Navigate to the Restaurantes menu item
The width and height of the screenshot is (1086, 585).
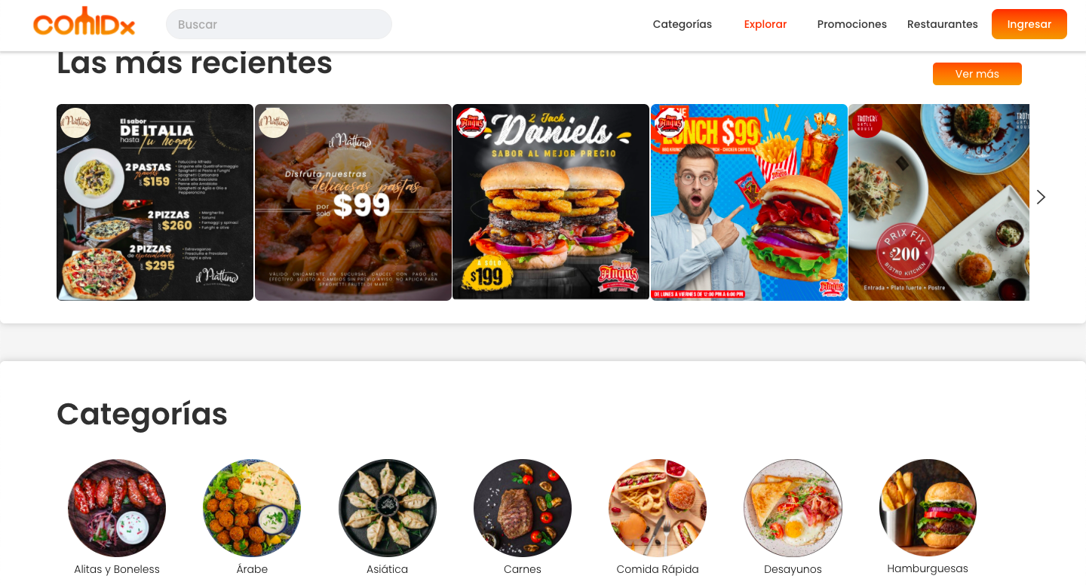click(x=943, y=24)
